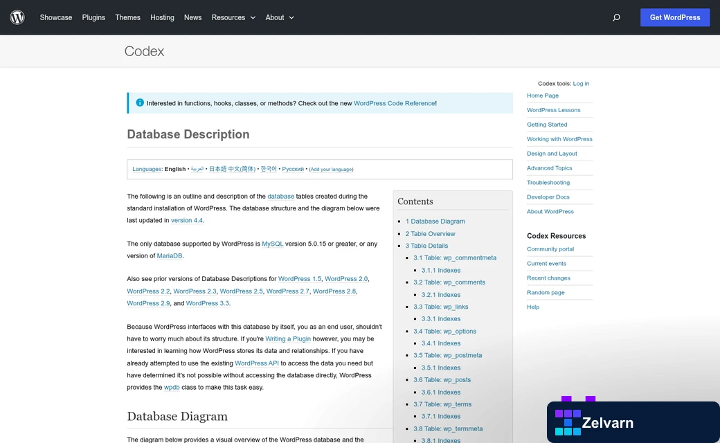Open About WordPress sidebar link

click(550, 212)
